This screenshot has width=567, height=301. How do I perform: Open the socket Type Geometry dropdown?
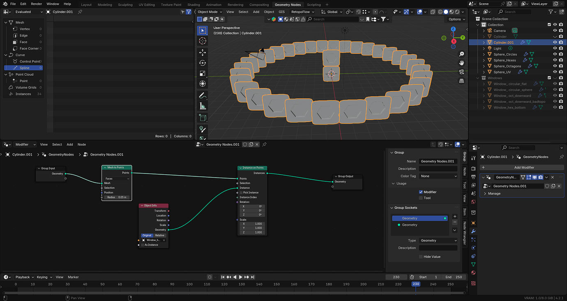pyautogui.click(x=438, y=241)
